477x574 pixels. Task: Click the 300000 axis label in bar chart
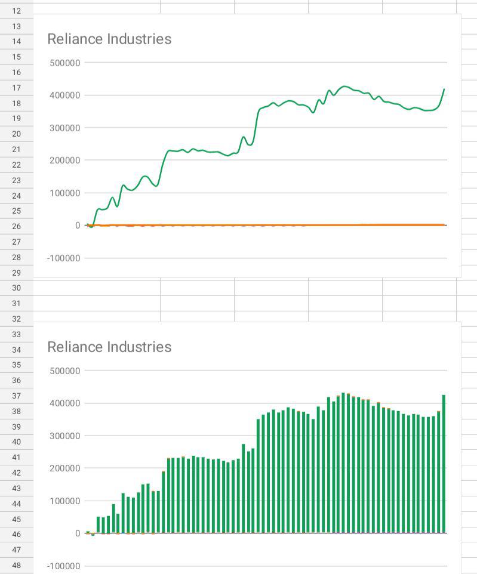pos(65,436)
